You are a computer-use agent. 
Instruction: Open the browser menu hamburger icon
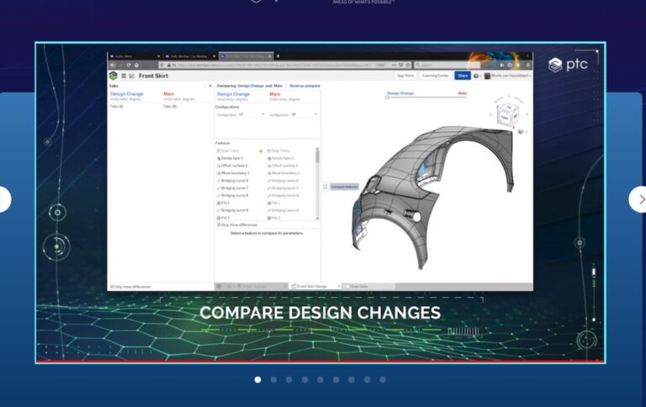coord(527,65)
